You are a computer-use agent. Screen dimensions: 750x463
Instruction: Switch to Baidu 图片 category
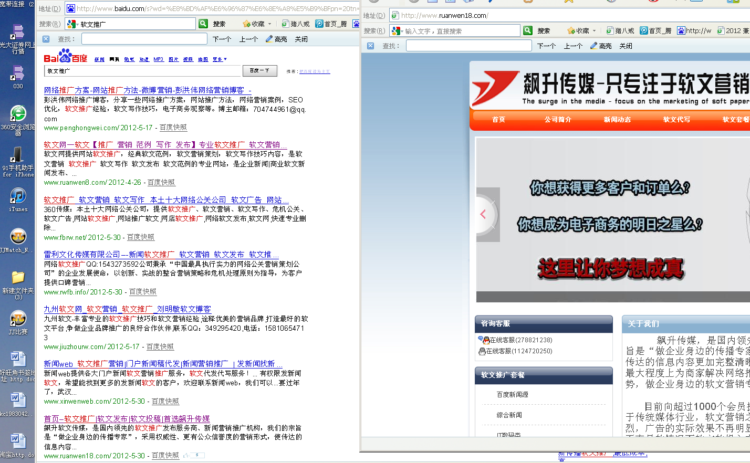(x=173, y=59)
